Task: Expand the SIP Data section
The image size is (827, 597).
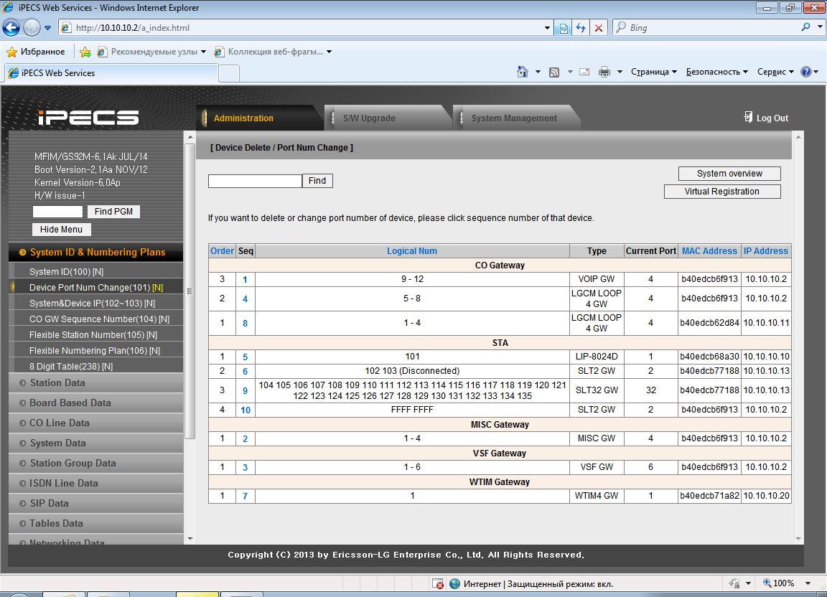Action: (50, 503)
